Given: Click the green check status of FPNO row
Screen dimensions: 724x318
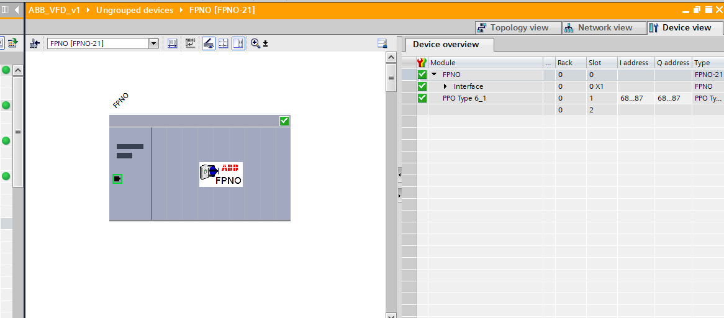Looking at the screenshot, I should (422, 75).
